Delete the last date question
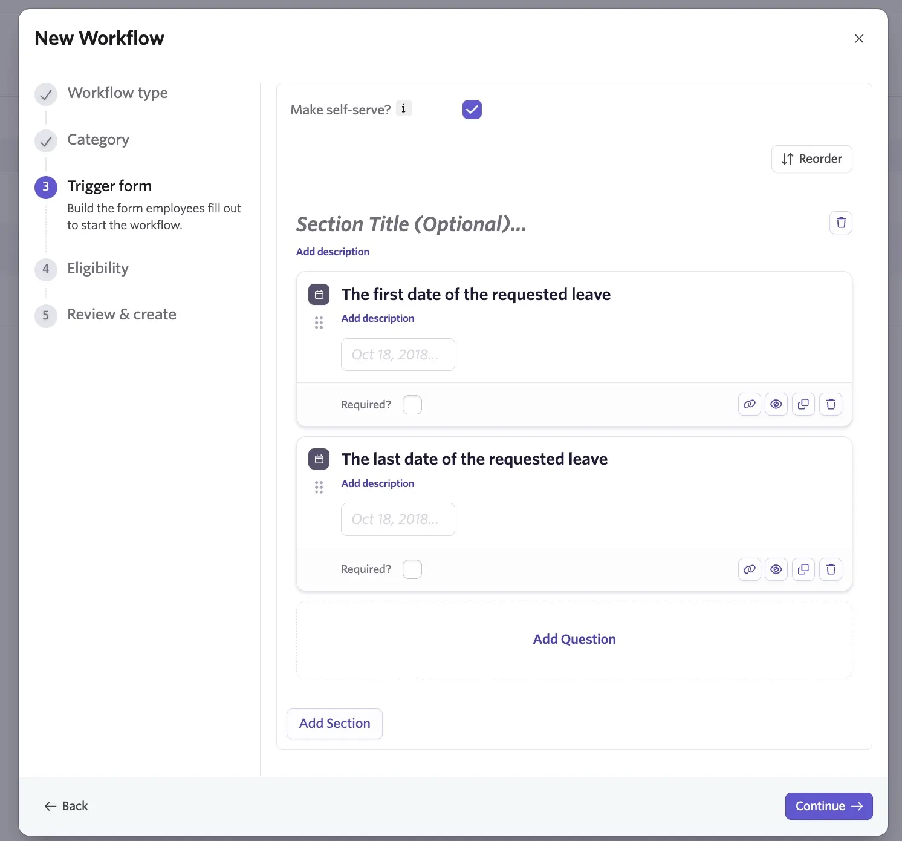This screenshot has width=902, height=841. point(831,569)
